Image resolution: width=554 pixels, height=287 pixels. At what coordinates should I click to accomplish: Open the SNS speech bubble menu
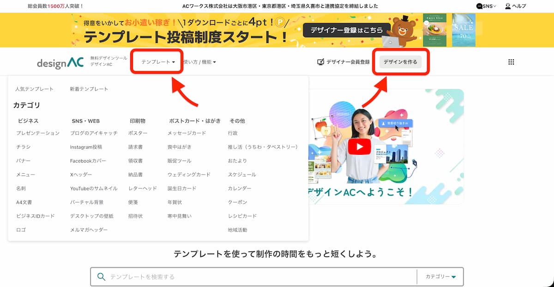point(480,6)
